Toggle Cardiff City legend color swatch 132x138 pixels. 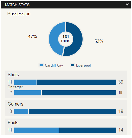coord(41,65)
